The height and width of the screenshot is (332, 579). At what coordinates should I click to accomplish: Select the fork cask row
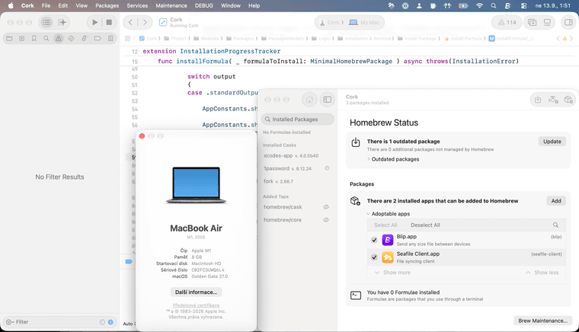(x=297, y=181)
